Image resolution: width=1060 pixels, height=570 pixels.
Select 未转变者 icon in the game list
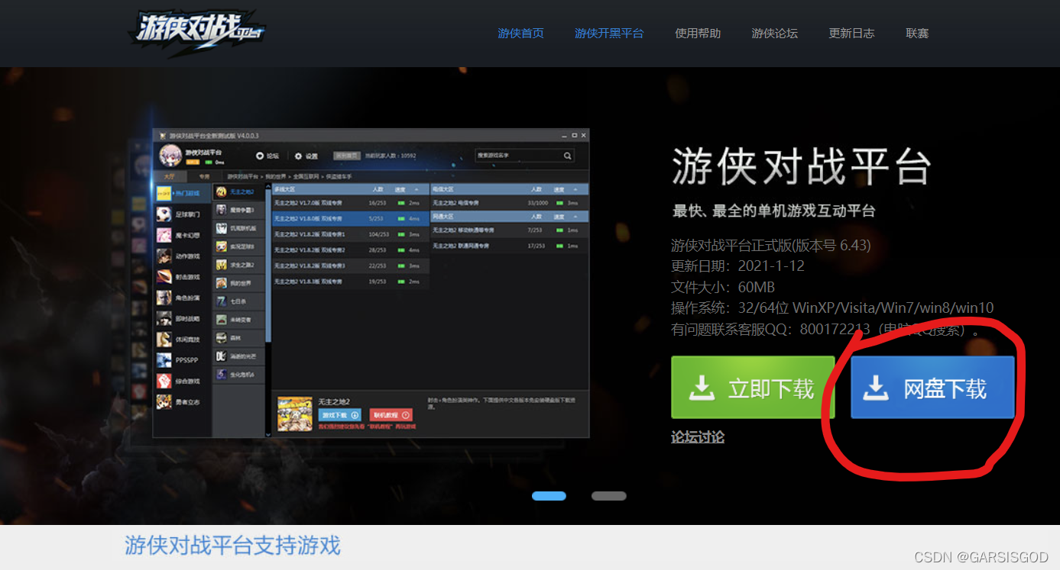tap(222, 320)
